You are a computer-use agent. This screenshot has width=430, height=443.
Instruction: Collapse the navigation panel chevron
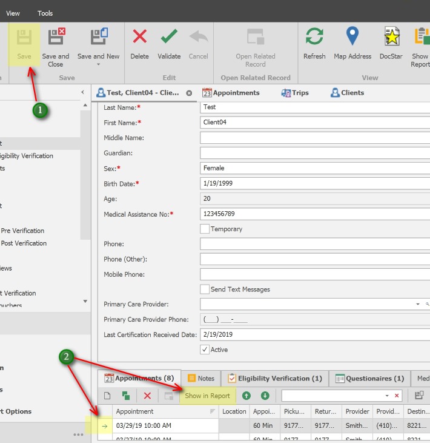coord(82,92)
